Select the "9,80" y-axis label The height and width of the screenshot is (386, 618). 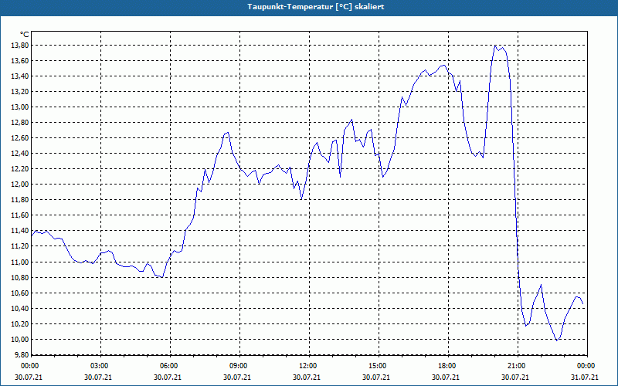tap(22, 355)
